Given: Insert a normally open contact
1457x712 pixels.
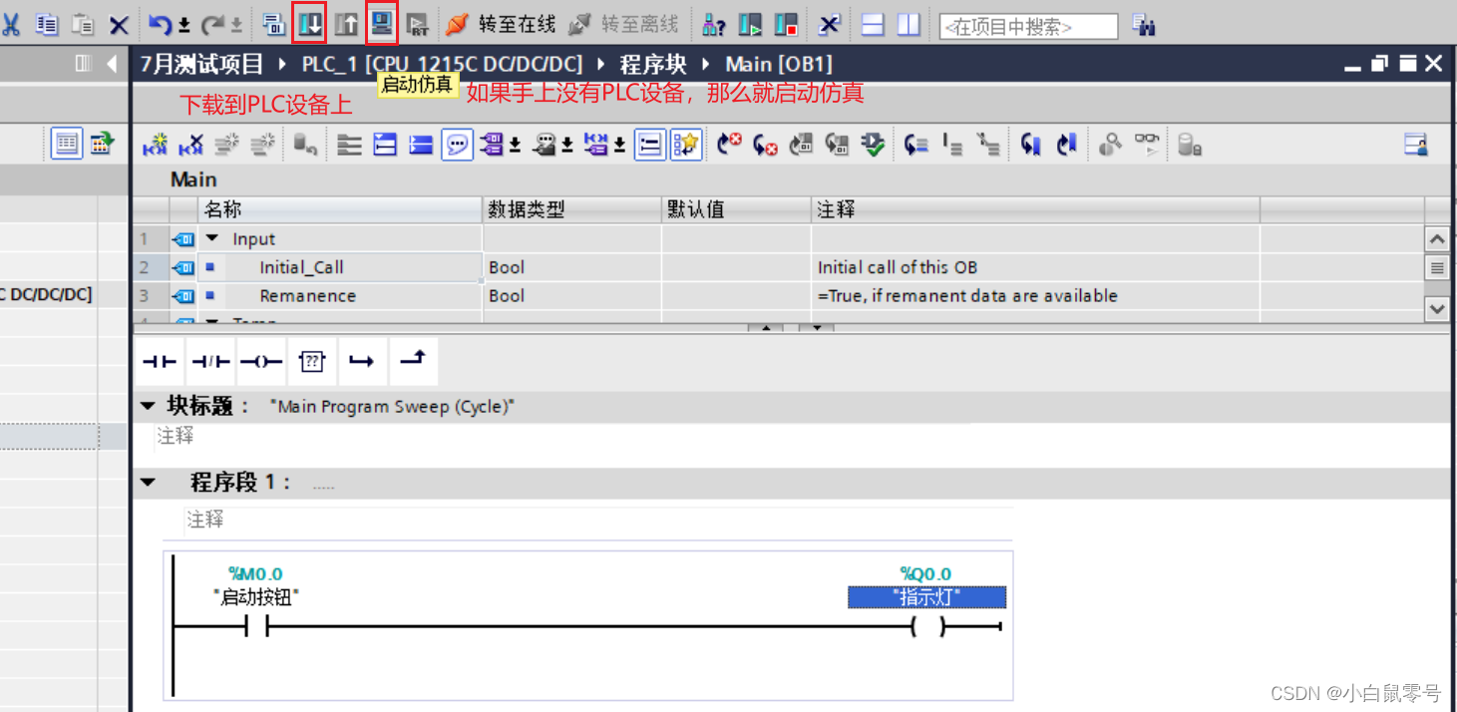Looking at the screenshot, I should coord(160,361).
